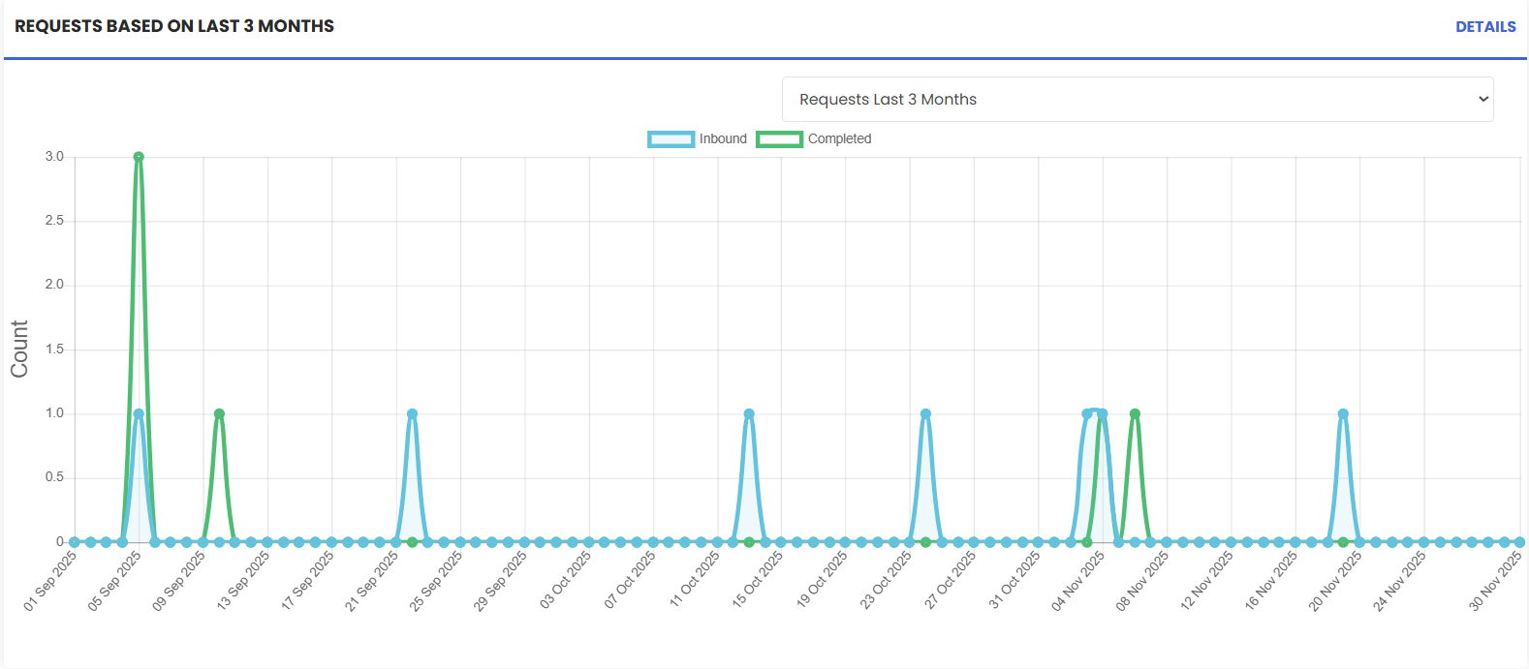Click the 'Count' axis title

19,349
